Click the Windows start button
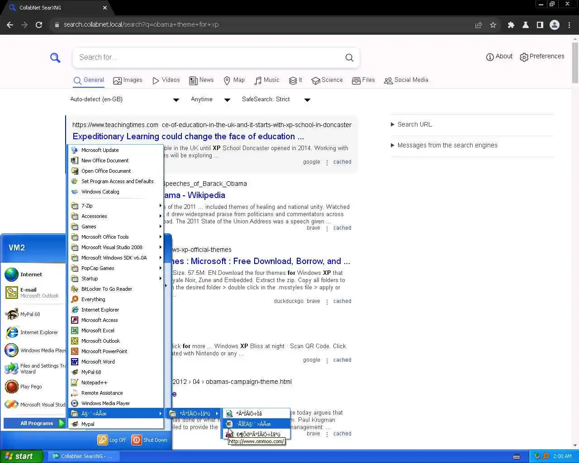The image size is (579, 463). tap(21, 456)
